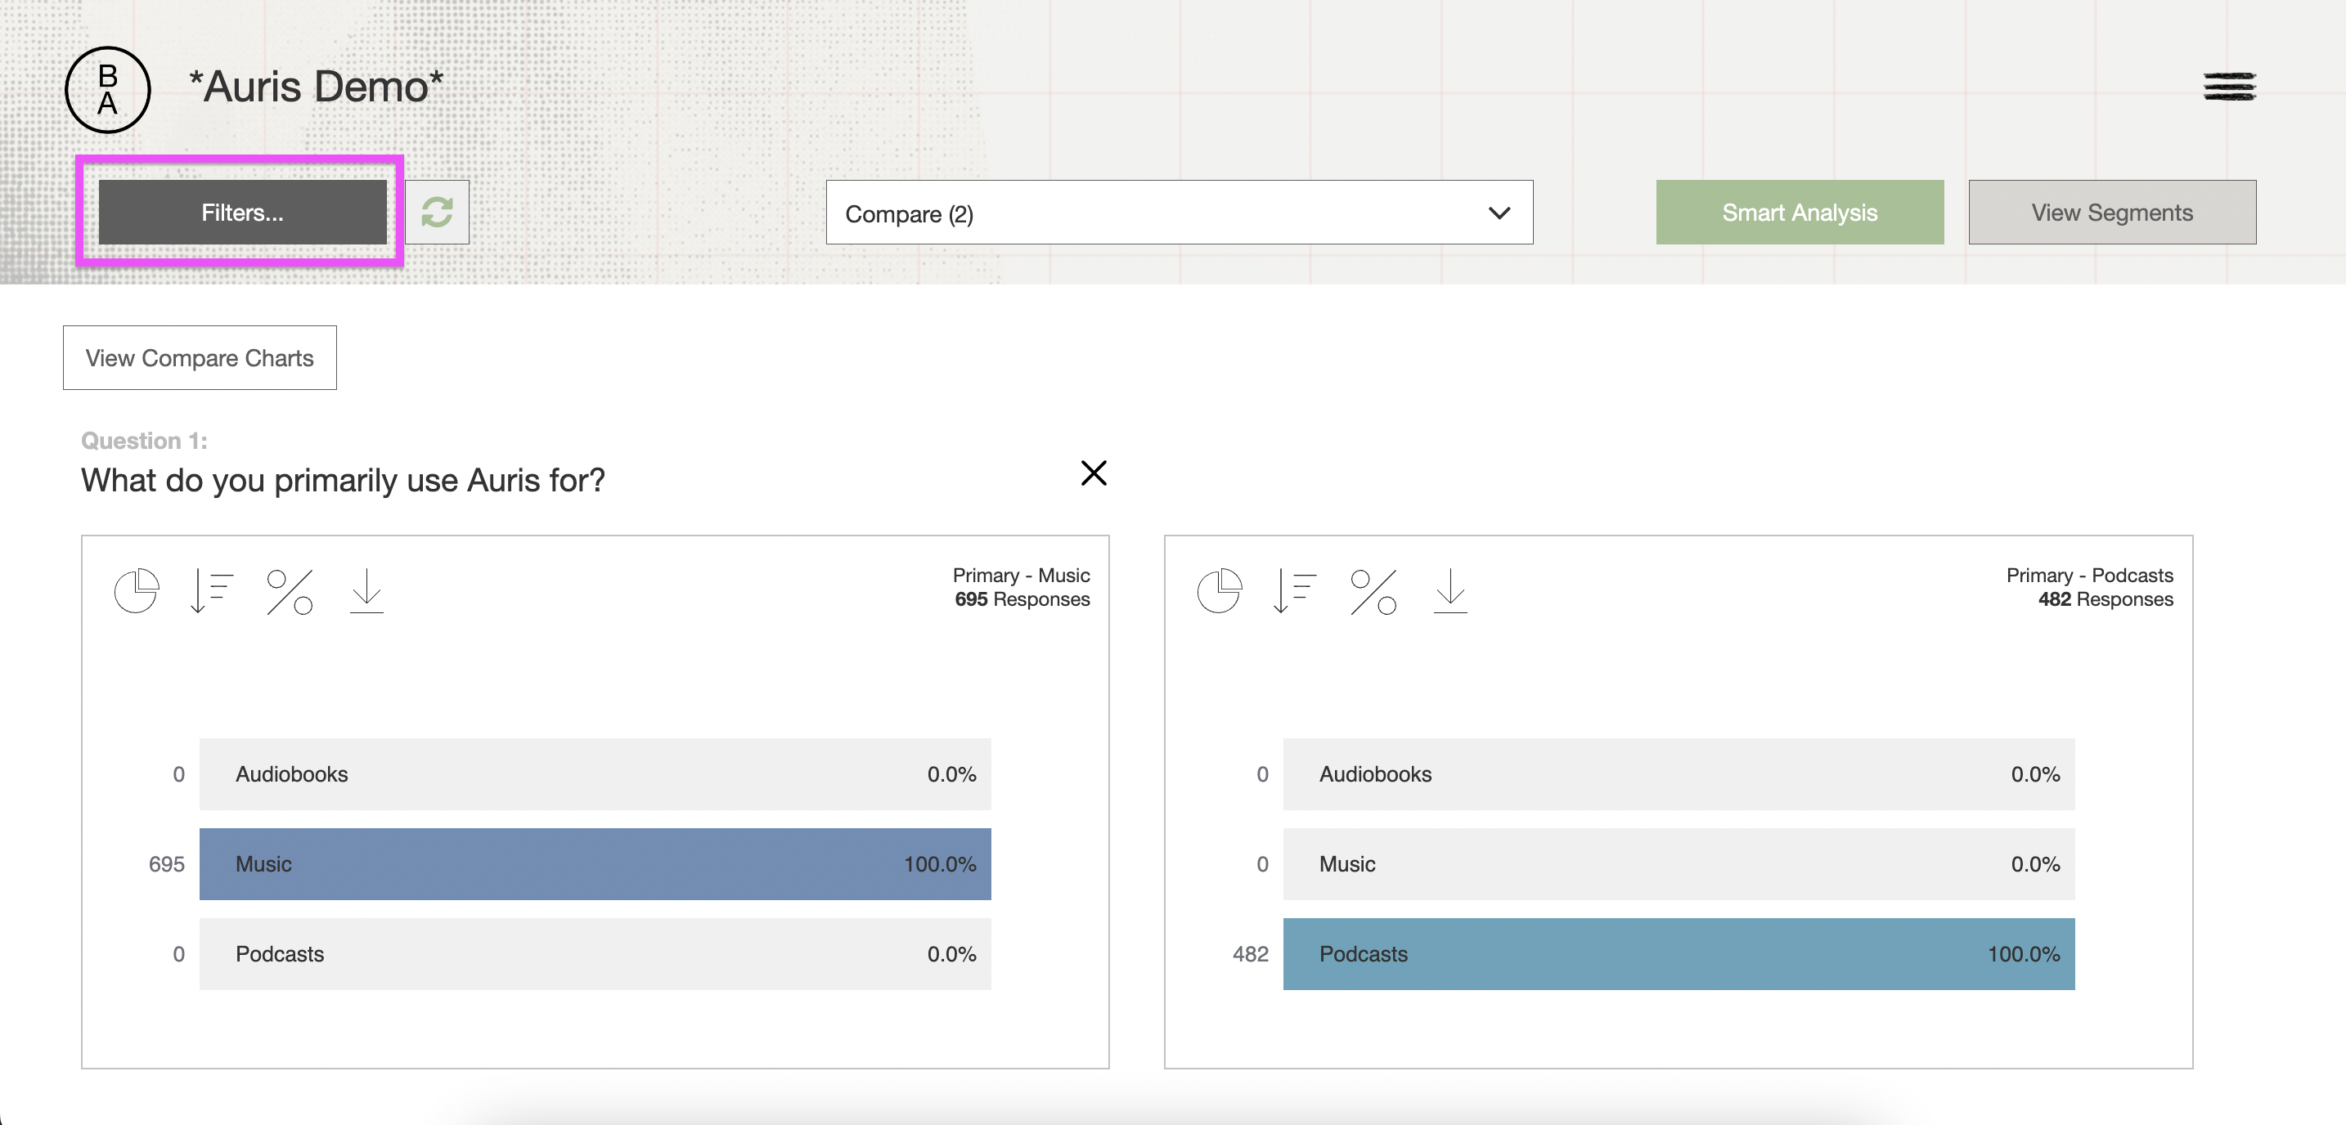Close Question 1 with the X icon
The height and width of the screenshot is (1125, 2346).
coord(1093,473)
